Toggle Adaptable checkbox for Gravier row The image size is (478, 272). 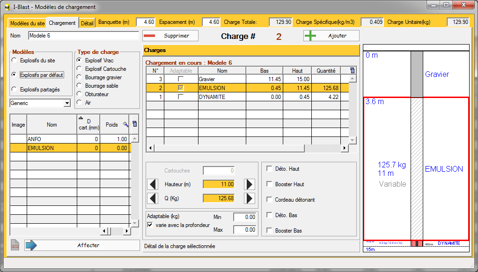coord(181,79)
